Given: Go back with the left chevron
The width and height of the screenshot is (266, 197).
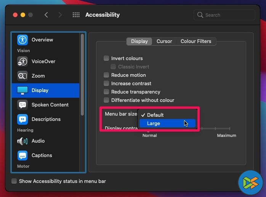Looking at the screenshot, I should pyautogui.click(x=46, y=15).
